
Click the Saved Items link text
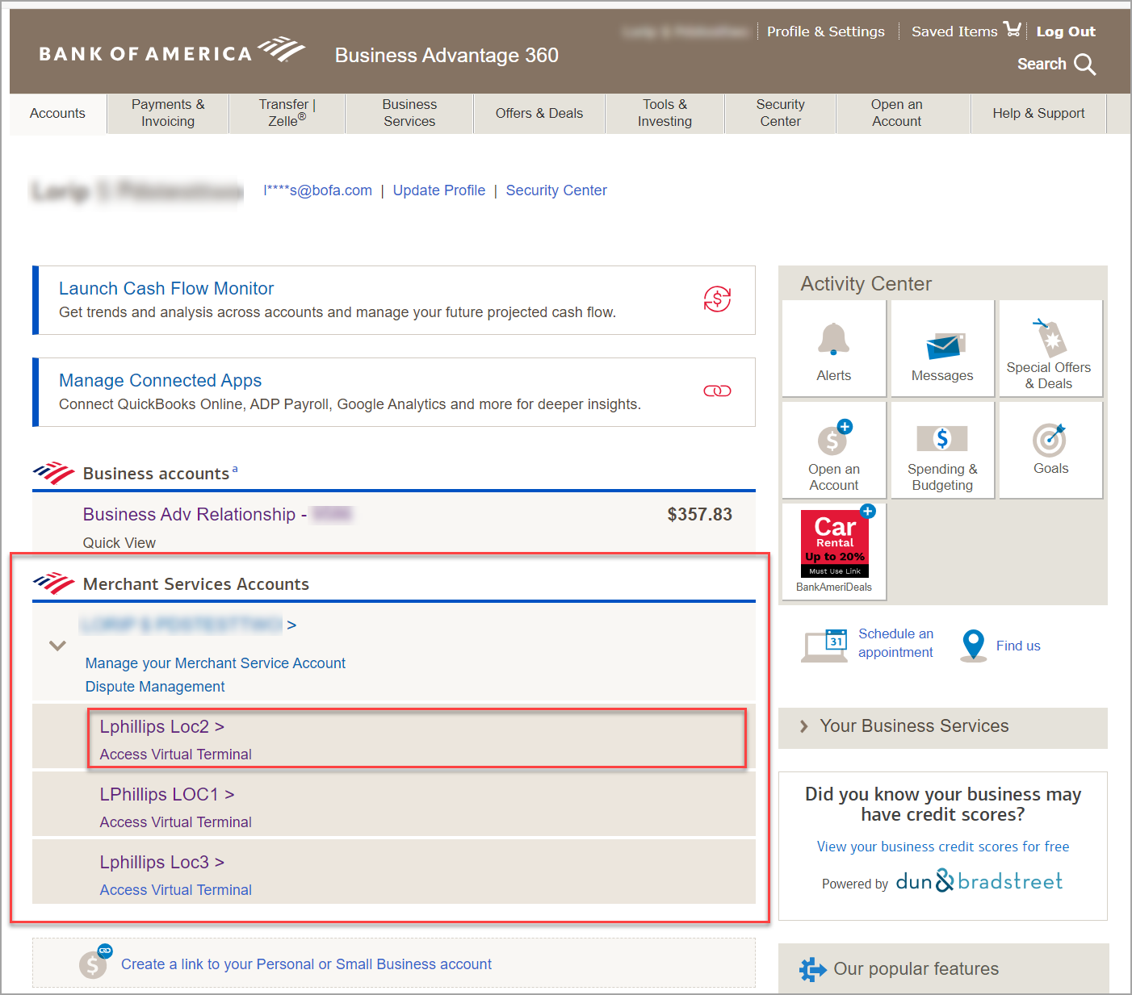pos(954,31)
